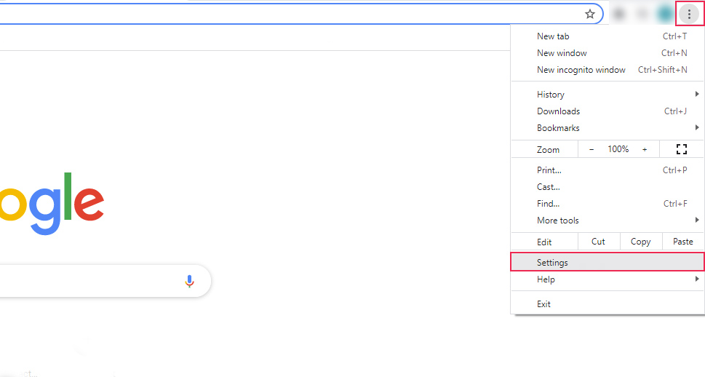Select New incognito window
The image size is (705, 377).
(x=581, y=70)
